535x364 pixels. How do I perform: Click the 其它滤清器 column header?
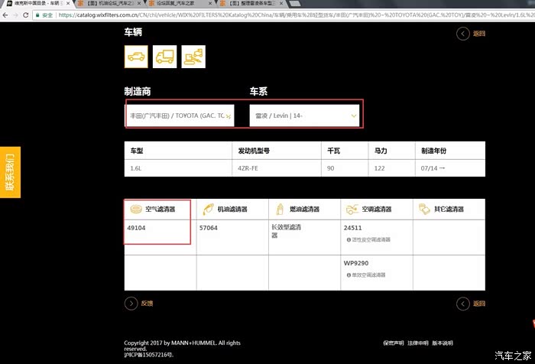pyautogui.click(x=449, y=209)
